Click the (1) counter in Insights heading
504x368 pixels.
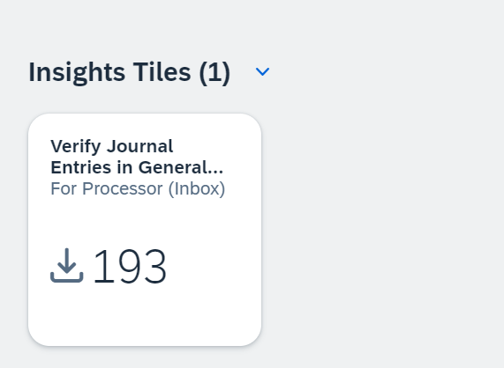point(214,73)
